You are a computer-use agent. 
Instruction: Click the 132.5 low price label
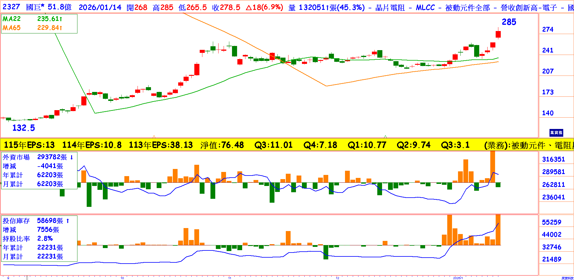(23, 128)
